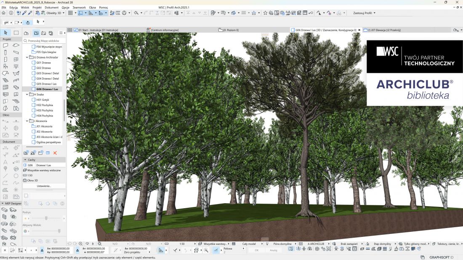Viewport: 463px width, 260px height.
Task: Select the Marquee tool in toolbox
Action: (x=16, y=32)
